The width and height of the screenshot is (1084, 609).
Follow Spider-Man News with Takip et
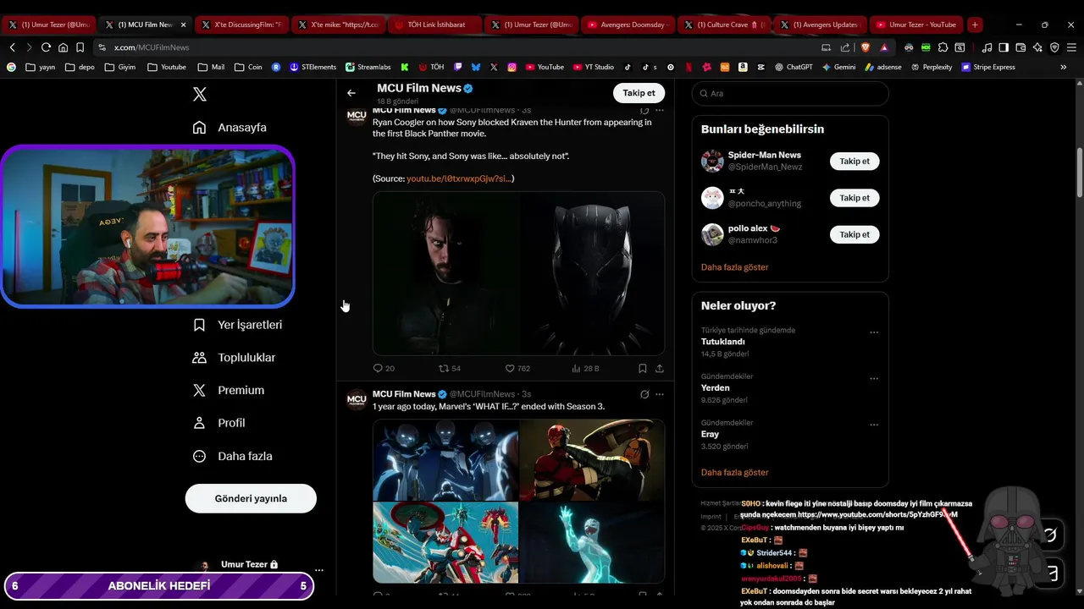coord(854,162)
